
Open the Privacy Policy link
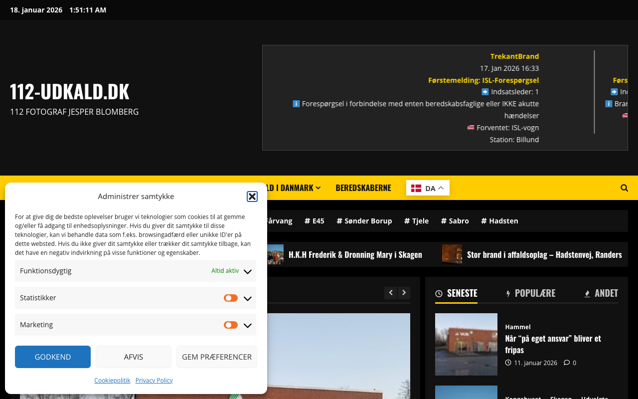click(154, 380)
